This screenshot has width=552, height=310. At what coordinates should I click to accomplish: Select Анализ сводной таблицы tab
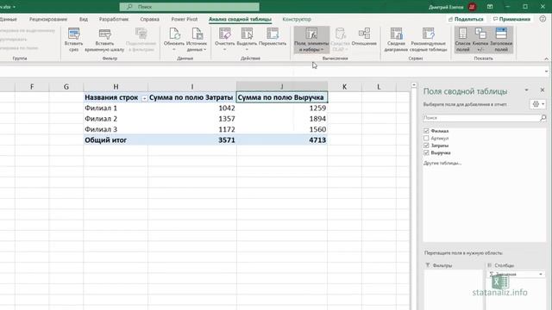[x=240, y=19]
